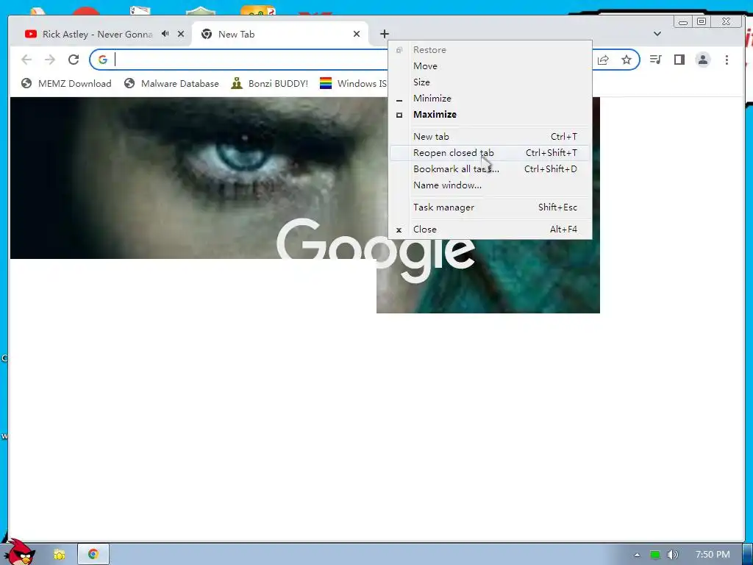
Task: Open Malware Database bookmark
Action: [171, 84]
